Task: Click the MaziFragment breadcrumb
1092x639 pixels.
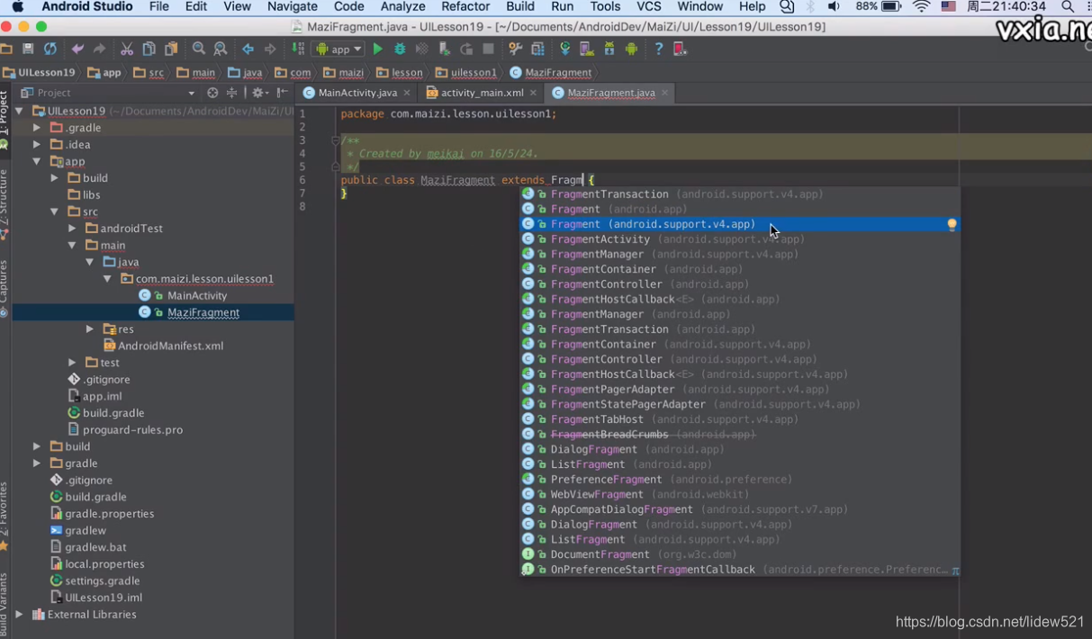Action: [551, 73]
